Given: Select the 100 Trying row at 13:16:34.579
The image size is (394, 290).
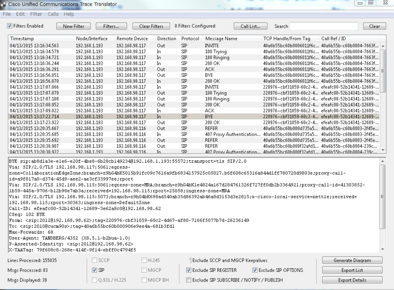Looking at the screenshot, I should 194,52.
